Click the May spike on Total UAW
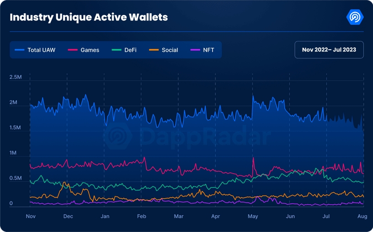Viewport: 373px width, 232px height. pos(253,96)
